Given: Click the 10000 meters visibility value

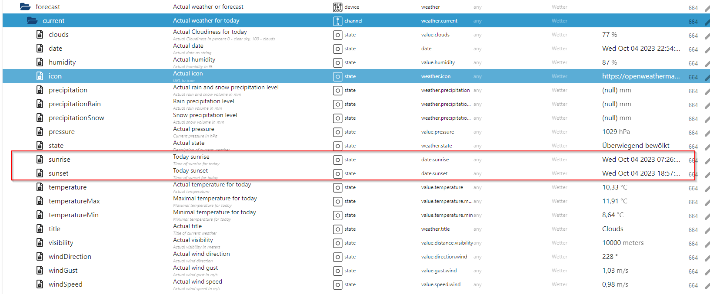Looking at the screenshot, I should click(x=623, y=242).
